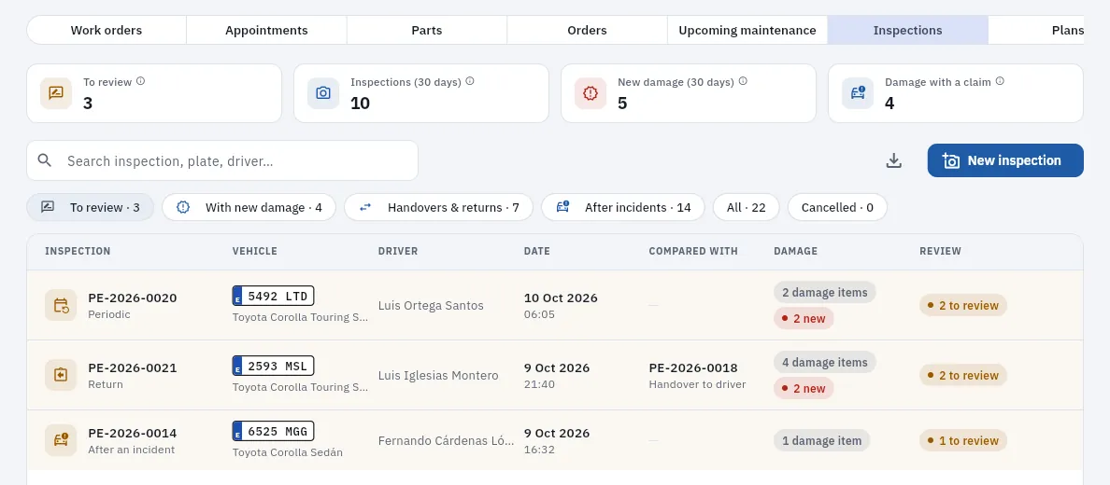Screen dimensions: 1110x485
Task: Click the Damage with a claim car icon
Action: 858,93
